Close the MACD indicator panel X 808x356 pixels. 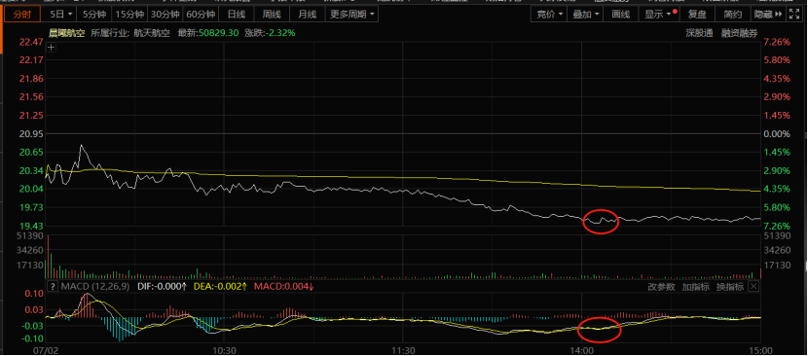click(753, 286)
